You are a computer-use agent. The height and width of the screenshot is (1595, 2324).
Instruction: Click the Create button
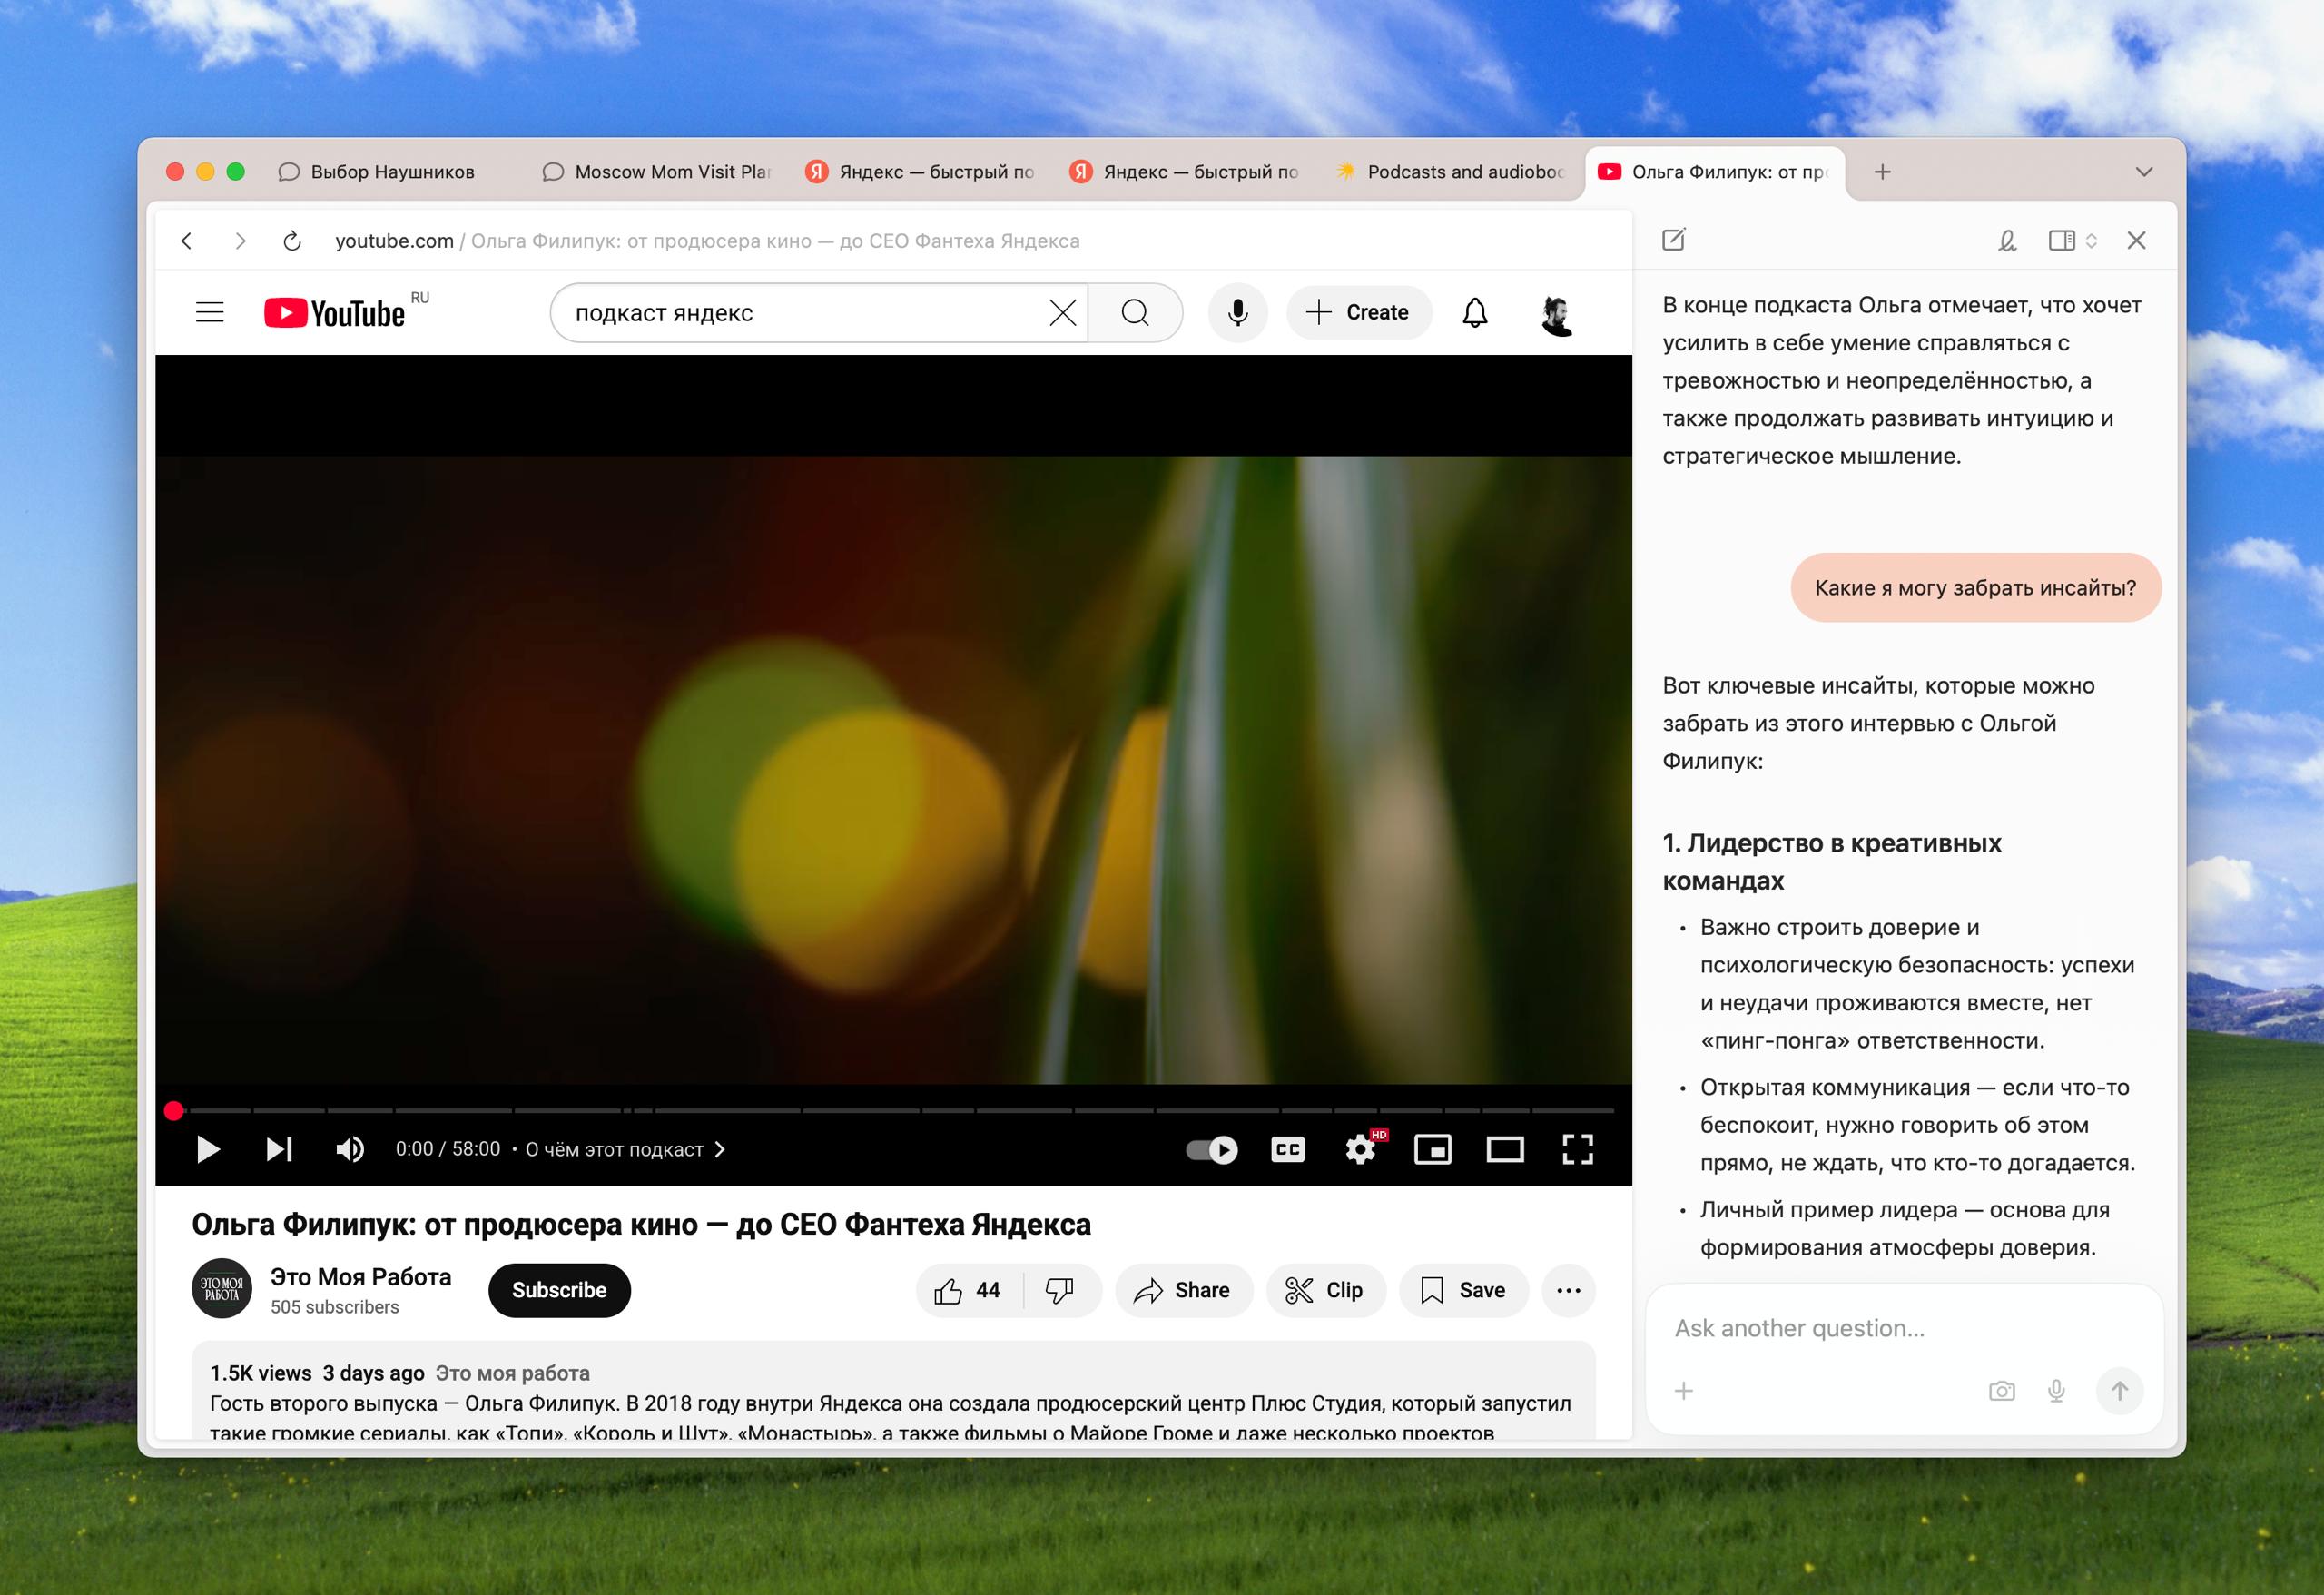click(1359, 313)
